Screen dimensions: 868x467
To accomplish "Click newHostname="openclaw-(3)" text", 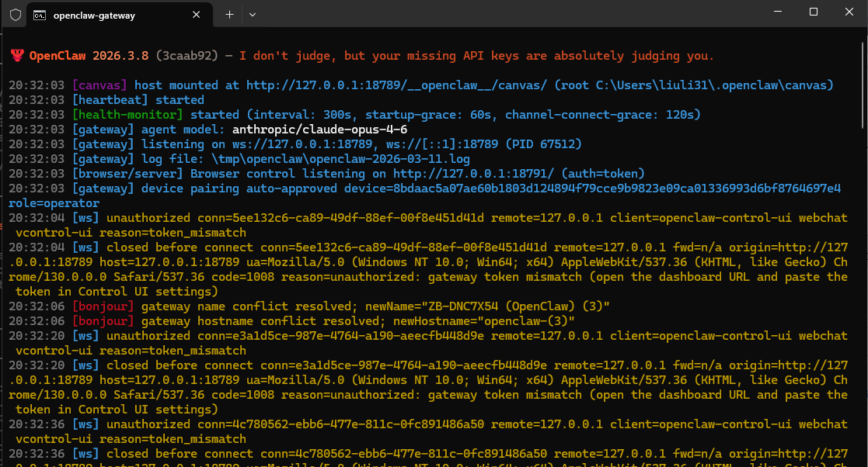I will coord(484,321).
